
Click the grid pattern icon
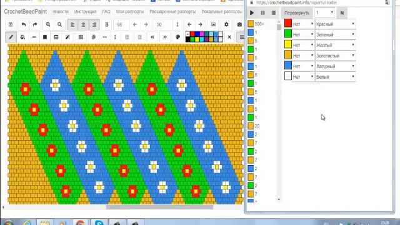(81, 37)
